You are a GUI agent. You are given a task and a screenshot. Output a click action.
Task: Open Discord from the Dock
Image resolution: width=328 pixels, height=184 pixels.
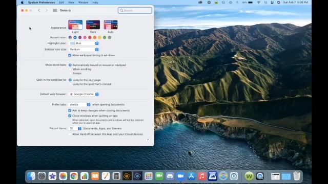(170, 176)
